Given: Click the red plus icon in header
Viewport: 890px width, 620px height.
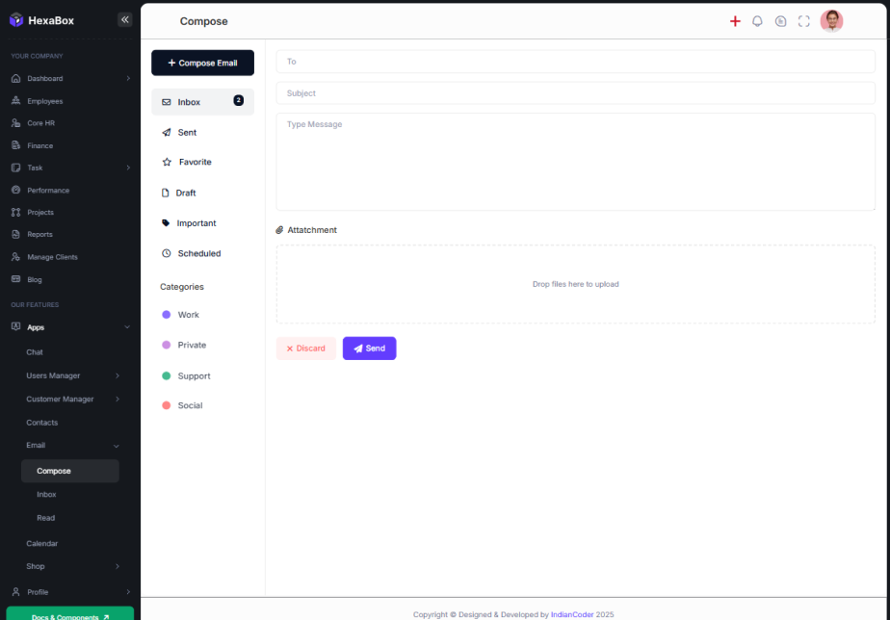Looking at the screenshot, I should point(735,21).
